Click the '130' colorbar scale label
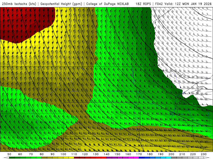 coord(96,154)
